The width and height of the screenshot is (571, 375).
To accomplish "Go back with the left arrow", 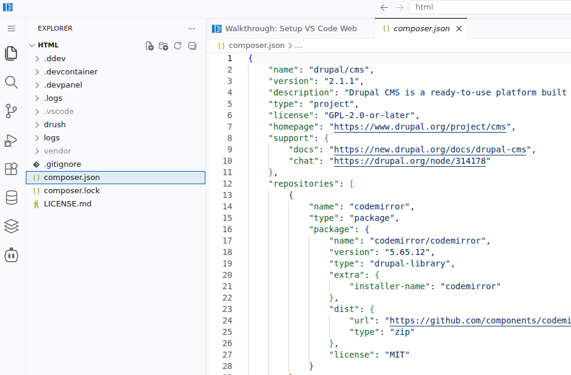I will tap(384, 7).
